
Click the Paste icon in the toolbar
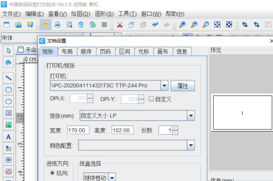point(143,25)
